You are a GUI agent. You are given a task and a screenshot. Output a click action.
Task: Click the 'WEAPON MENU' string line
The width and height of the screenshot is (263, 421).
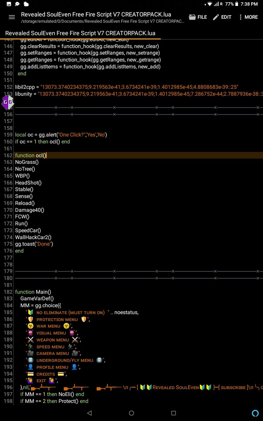coord(53,340)
